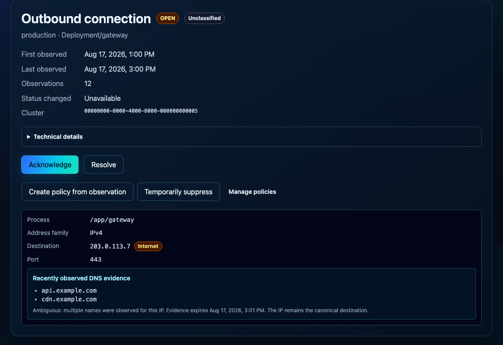Select Last observed value 3:00 PM
The height and width of the screenshot is (345, 503).
click(120, 69)
